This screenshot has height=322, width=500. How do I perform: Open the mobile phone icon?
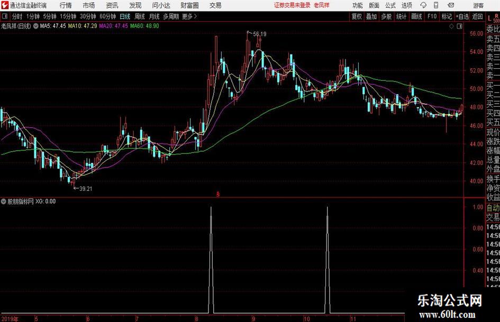436,5
